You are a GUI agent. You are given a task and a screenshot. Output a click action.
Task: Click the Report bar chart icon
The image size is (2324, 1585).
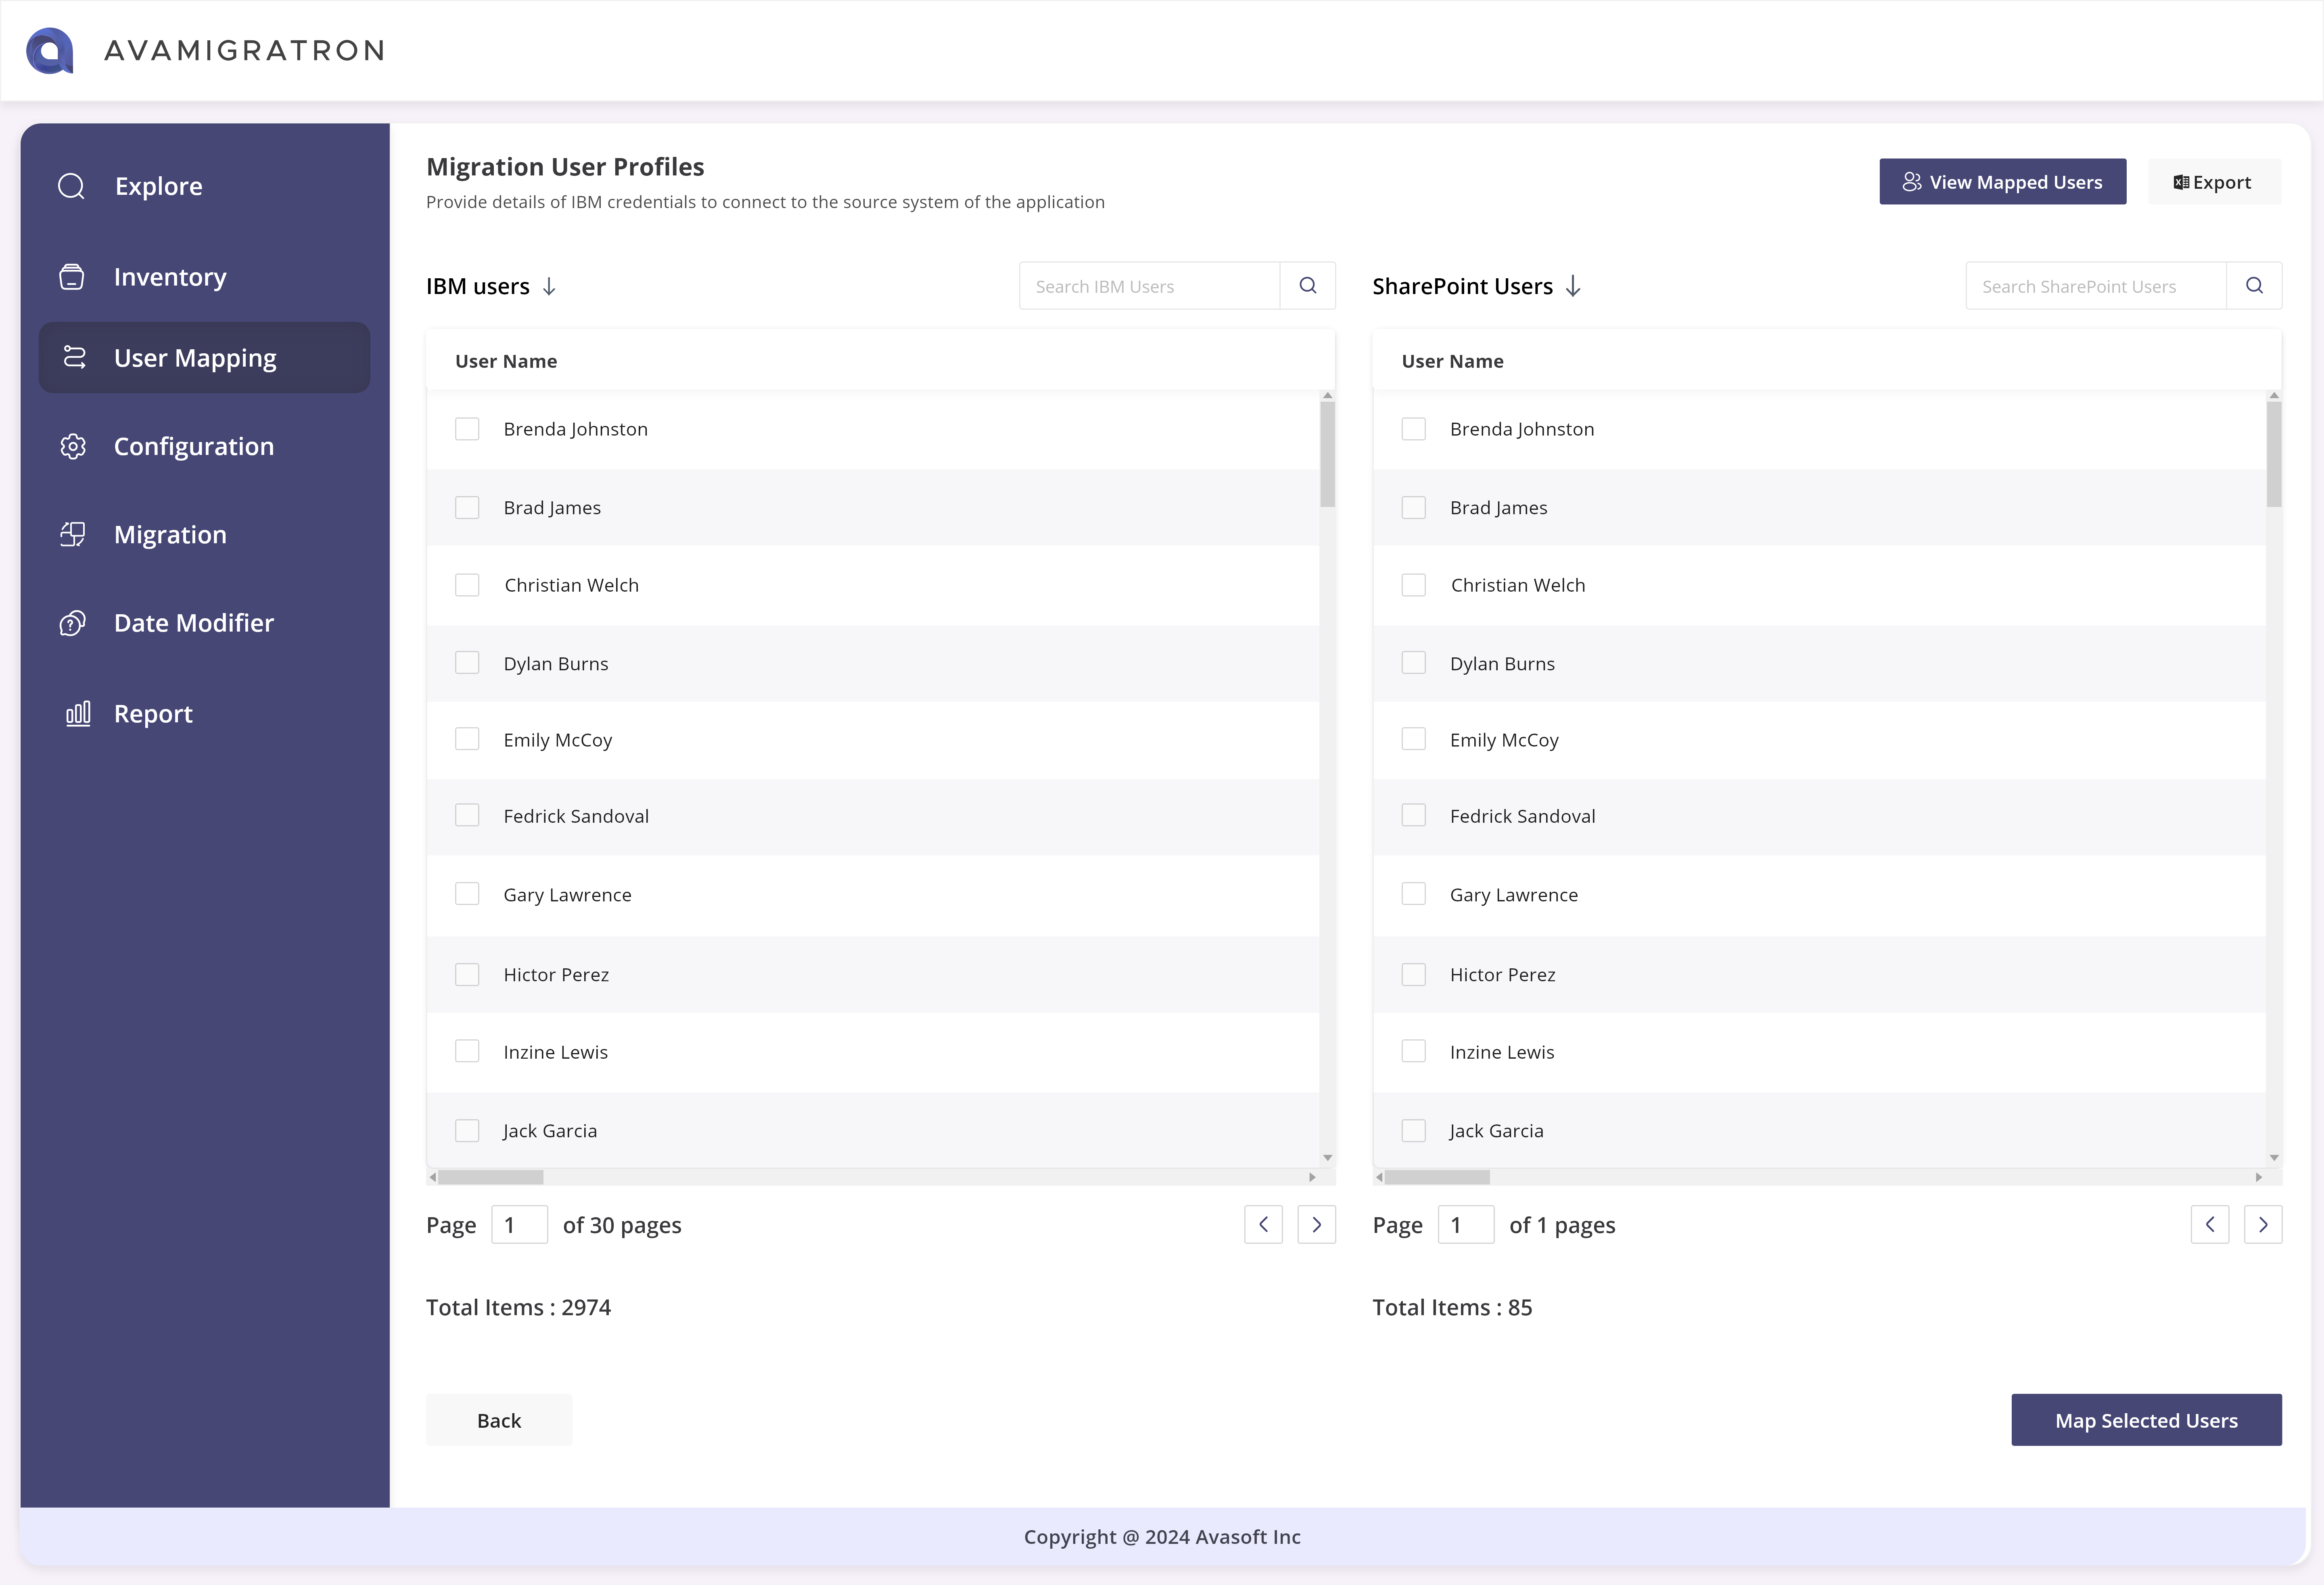(78, 713)
